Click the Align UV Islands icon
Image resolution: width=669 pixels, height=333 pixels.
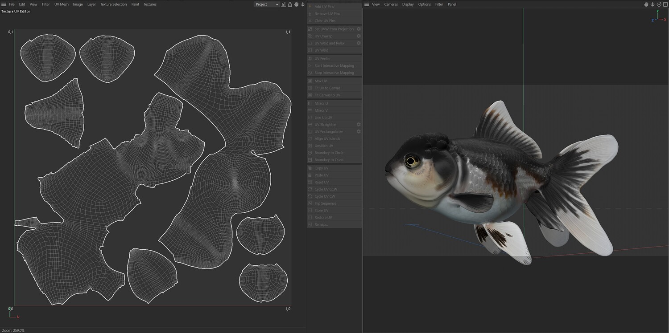pyautogui.click(x=310, y=139)
